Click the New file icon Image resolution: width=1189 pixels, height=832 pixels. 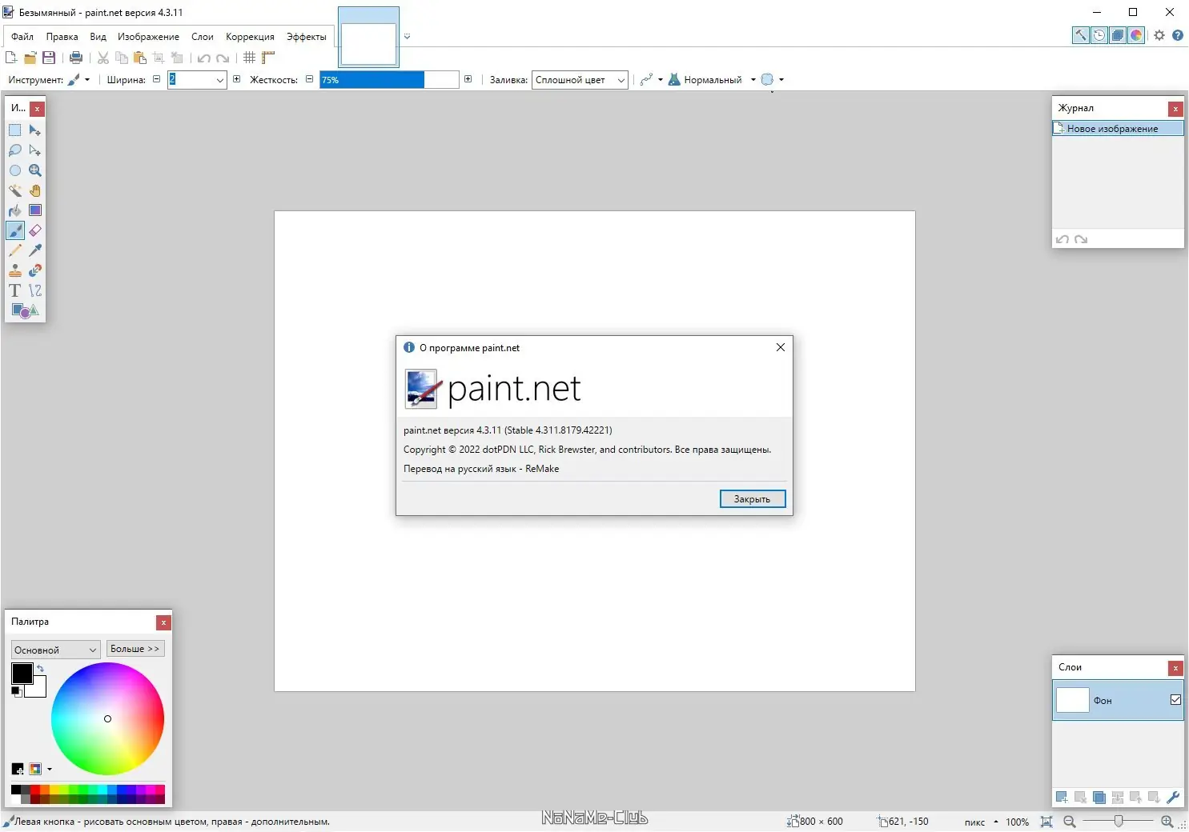pyautogui.click(x=11, y=58)
